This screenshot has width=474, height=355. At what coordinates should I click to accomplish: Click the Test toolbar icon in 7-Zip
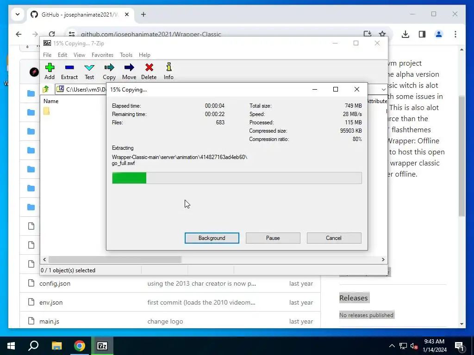click(89, 71)
